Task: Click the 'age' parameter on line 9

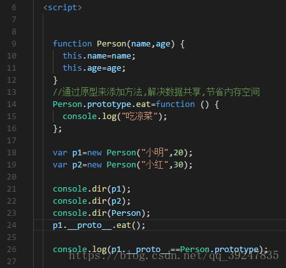Action: (x=163, y=45)
